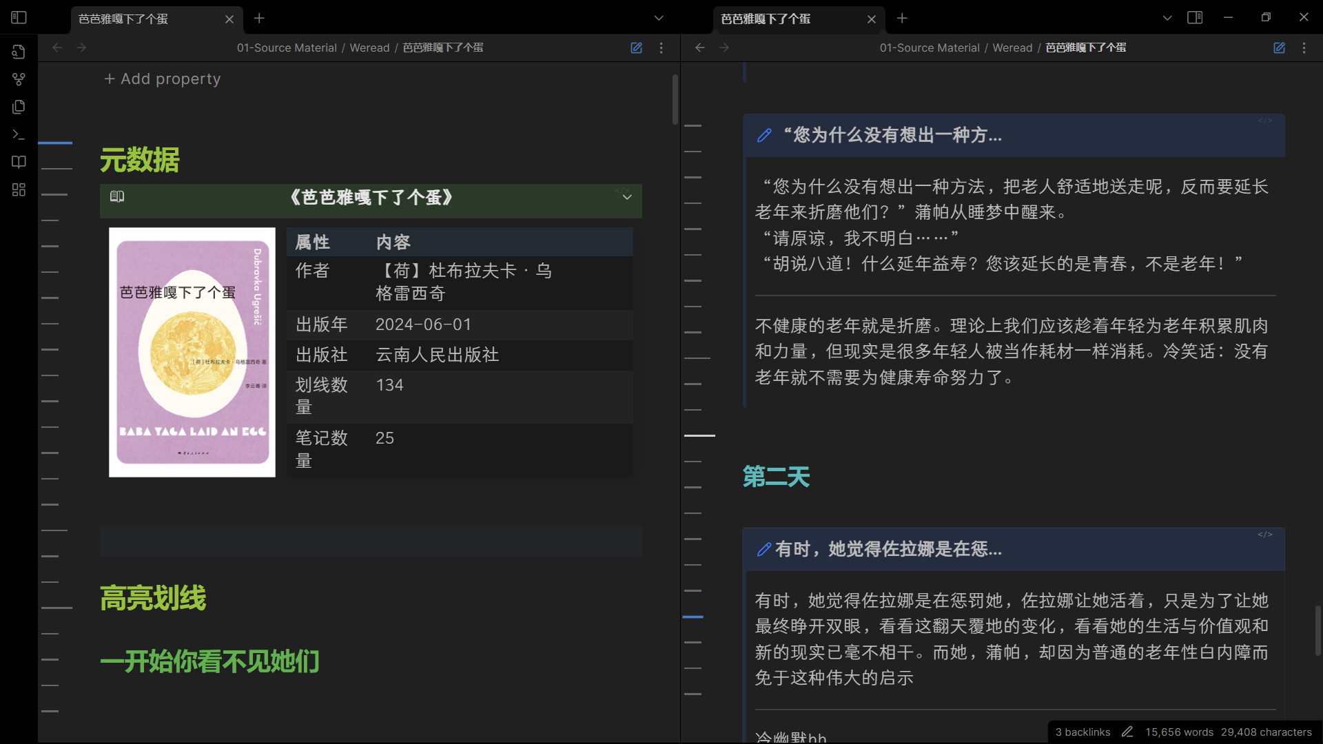Click the 一开始你看不见她们 heading
The width and height of the screenshot is (1323, 744).
[209, 661]
